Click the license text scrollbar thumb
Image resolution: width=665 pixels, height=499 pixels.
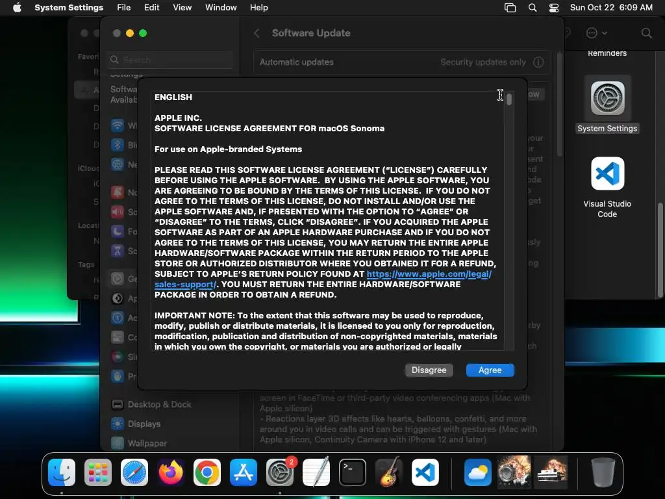coord(509,99)
